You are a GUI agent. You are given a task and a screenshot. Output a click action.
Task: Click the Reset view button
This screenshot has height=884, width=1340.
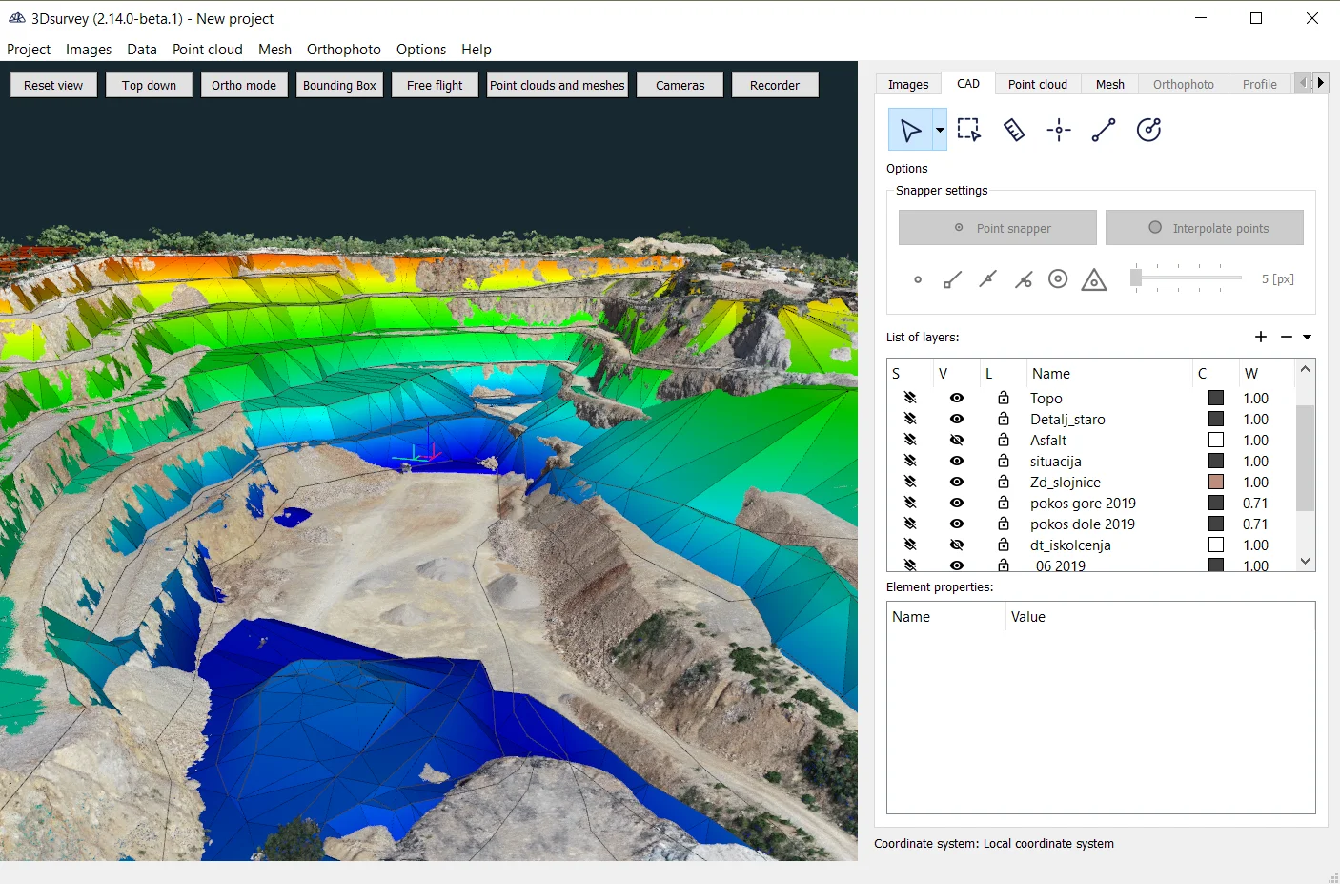(53, 85)
